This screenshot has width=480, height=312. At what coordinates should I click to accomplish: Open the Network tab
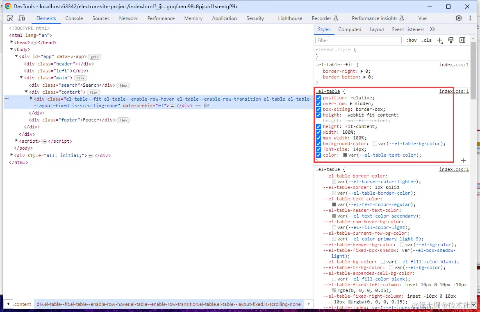[128, 18]
